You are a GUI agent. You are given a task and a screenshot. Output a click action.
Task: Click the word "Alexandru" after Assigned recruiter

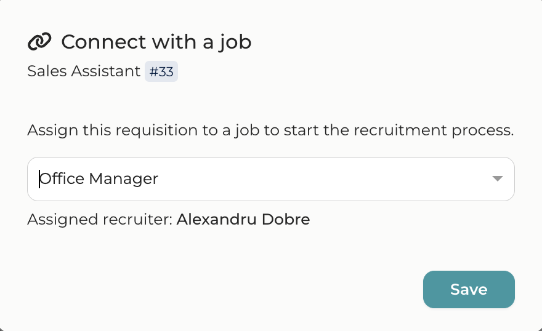[217, 219]
